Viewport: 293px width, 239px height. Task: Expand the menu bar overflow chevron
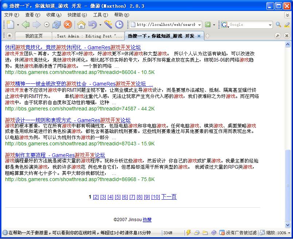[x=288, y=15]
